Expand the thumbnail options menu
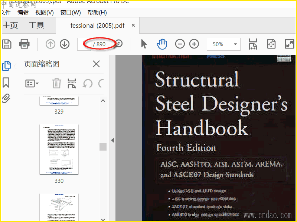 [32, 83]
